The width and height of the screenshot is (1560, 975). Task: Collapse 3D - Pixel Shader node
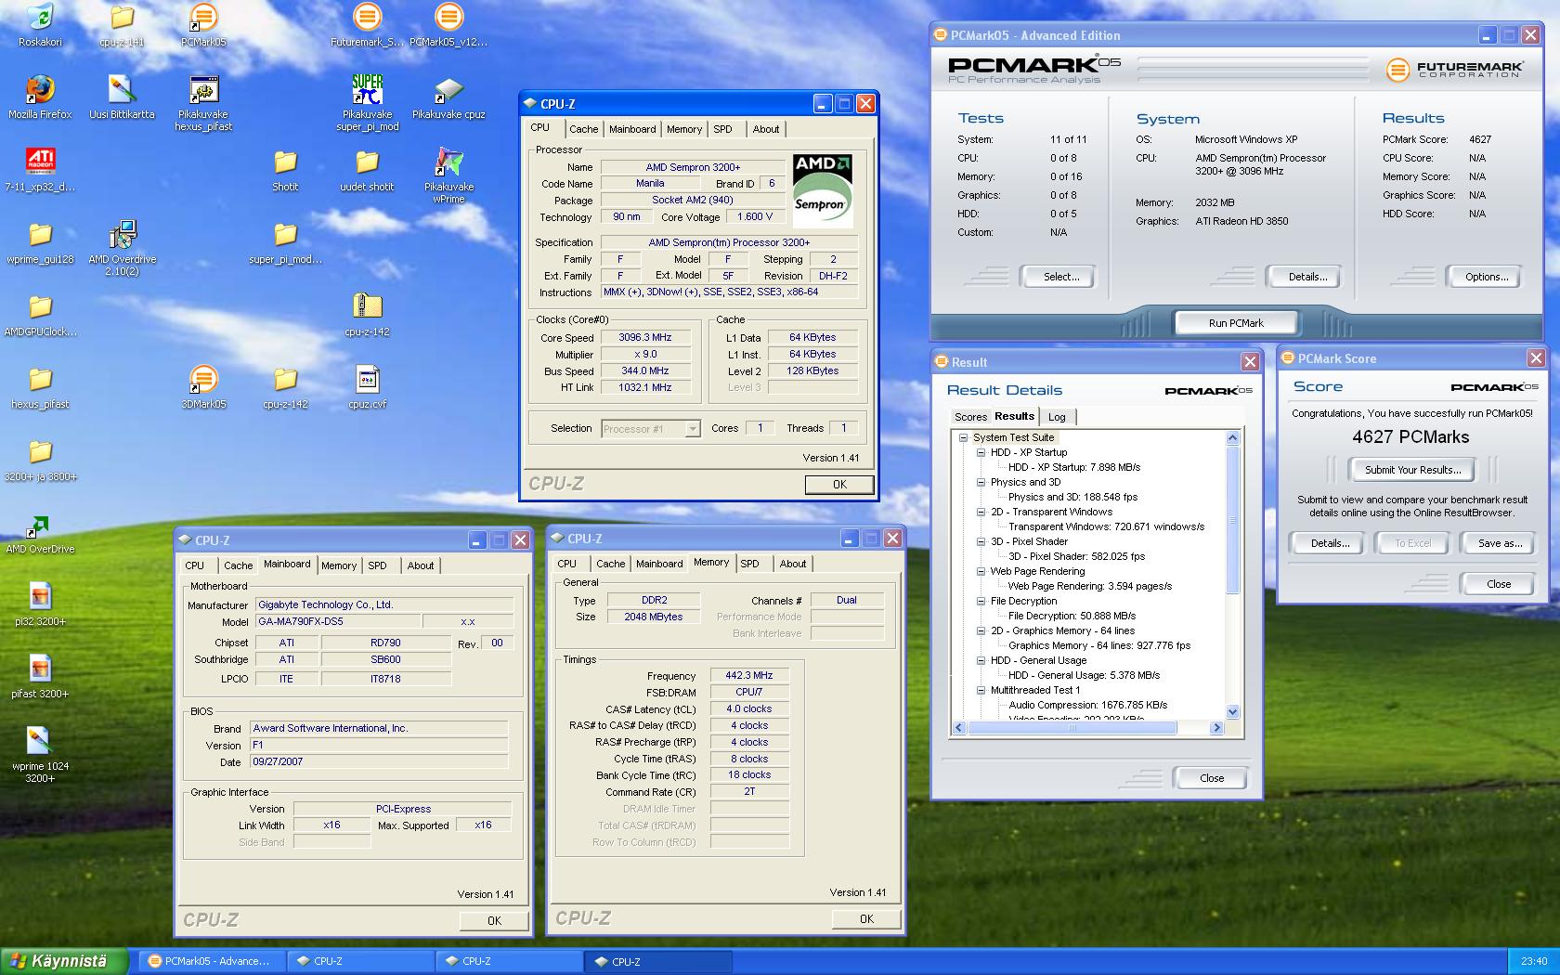[x=981, y=541]
